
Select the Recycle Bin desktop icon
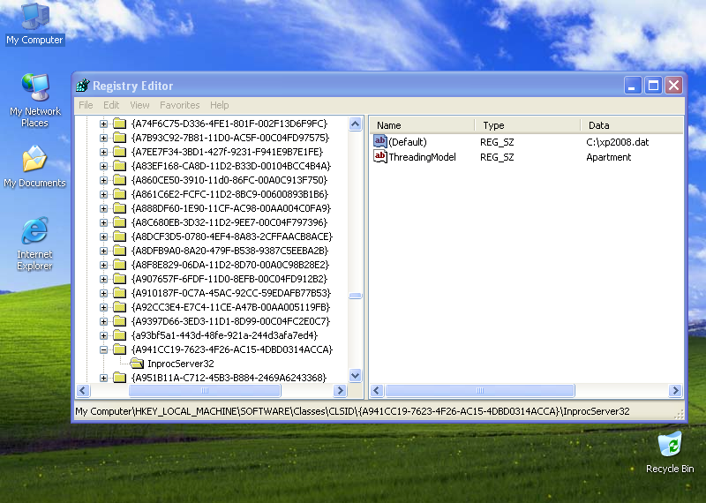click(670, 453)
